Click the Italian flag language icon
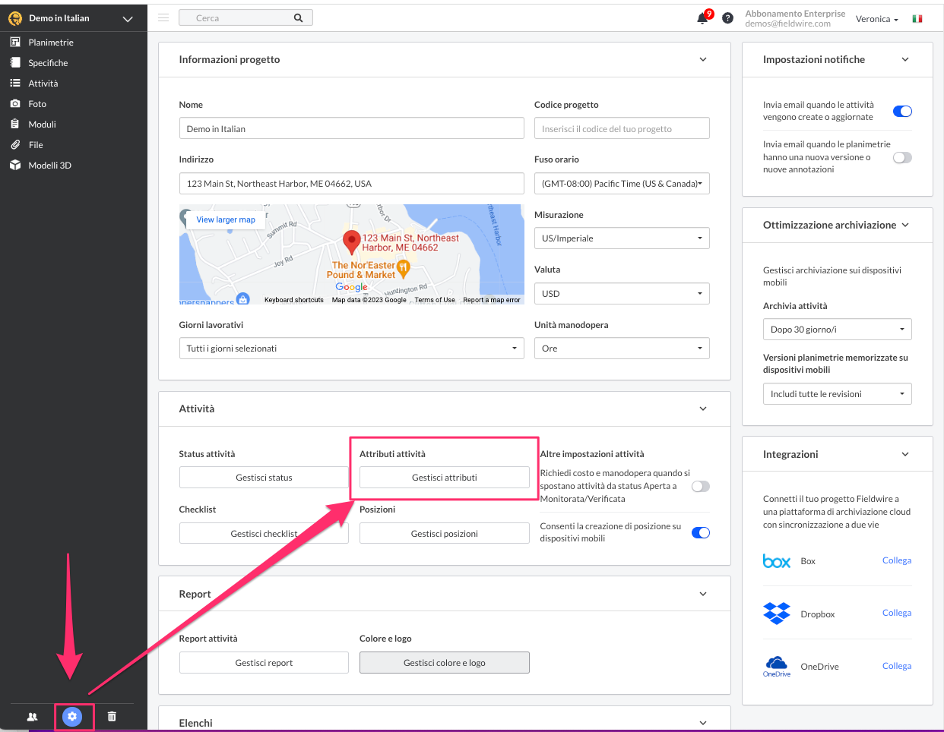This screenshot has width=944, height=732. click(917, 19)
